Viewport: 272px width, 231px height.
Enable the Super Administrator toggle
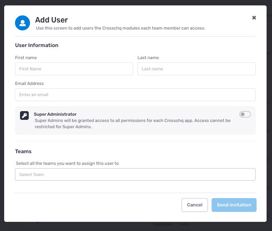(245, 114)
